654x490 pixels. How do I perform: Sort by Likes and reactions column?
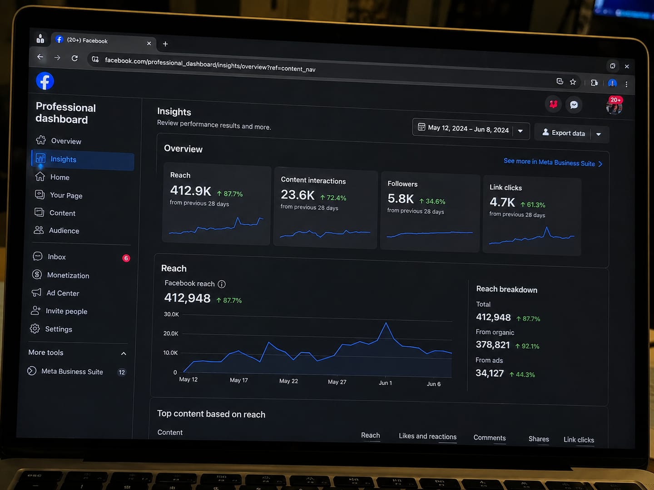point(428,436)
